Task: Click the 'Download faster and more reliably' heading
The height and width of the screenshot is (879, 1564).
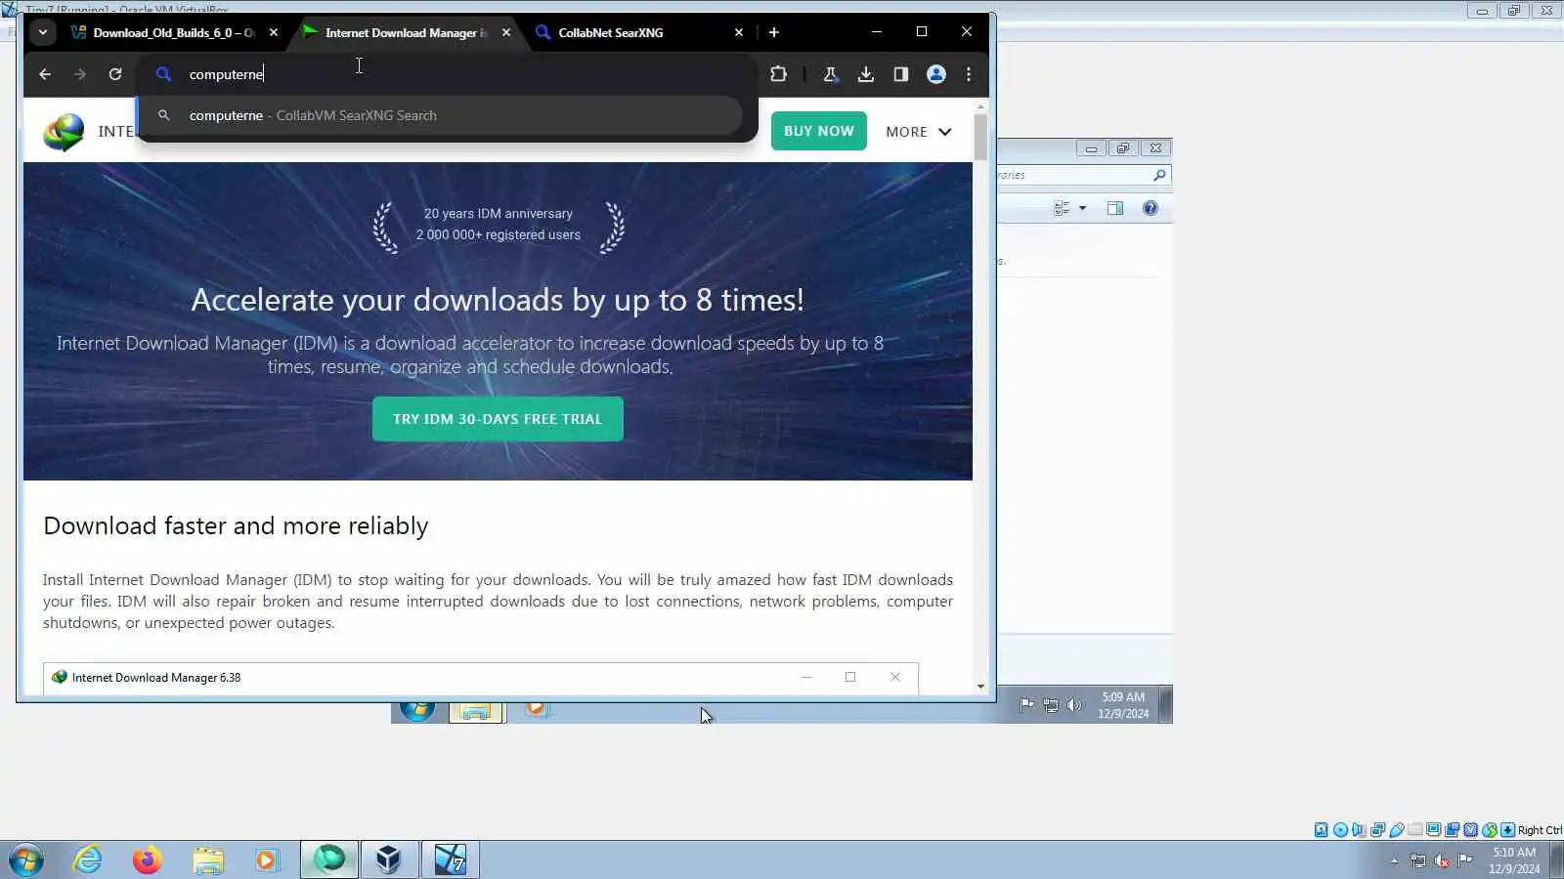Action: [236, 525]
